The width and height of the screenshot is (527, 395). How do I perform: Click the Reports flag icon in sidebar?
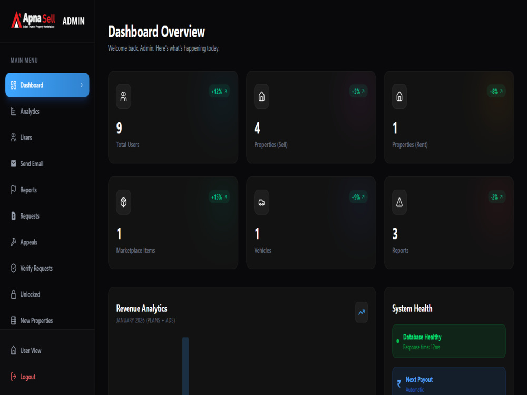(x=14, y=190)
